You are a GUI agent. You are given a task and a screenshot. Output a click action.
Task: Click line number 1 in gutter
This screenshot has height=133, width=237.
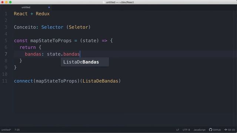[6, 14]
